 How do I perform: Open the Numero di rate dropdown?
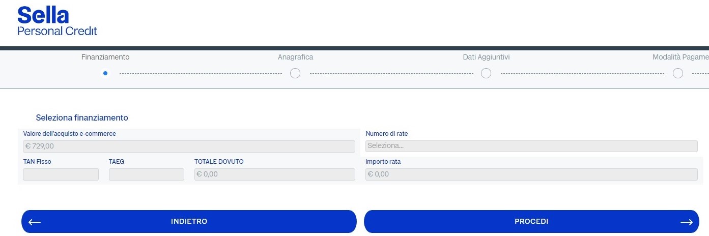pyautogui.click(x=531, y=146)
